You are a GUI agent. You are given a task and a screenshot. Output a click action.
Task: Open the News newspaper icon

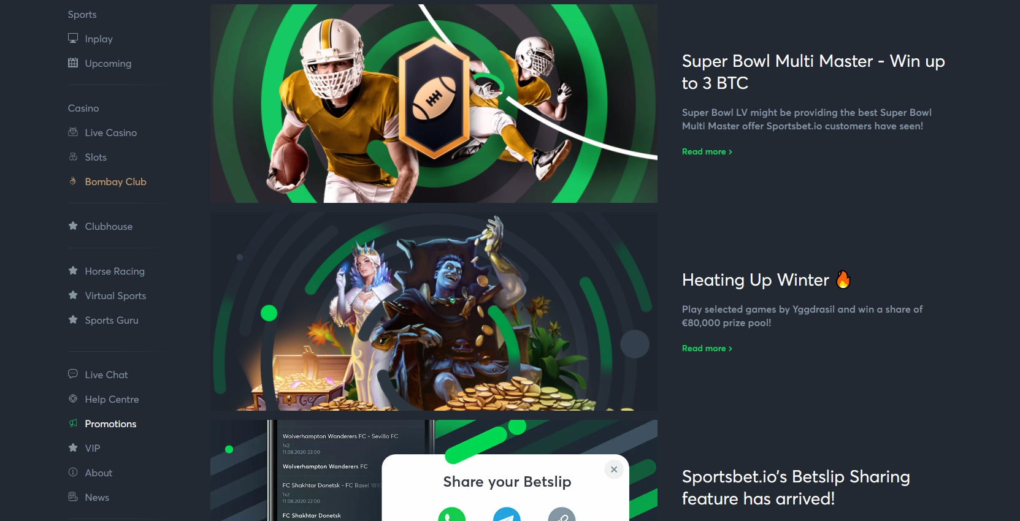click(x=73, y=496)
